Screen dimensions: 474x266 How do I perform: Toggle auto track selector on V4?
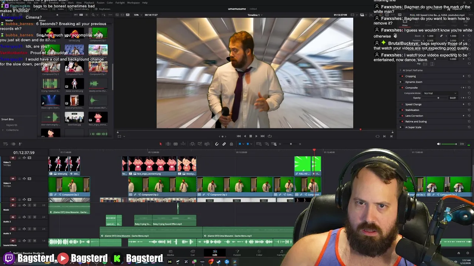point(24,178)
